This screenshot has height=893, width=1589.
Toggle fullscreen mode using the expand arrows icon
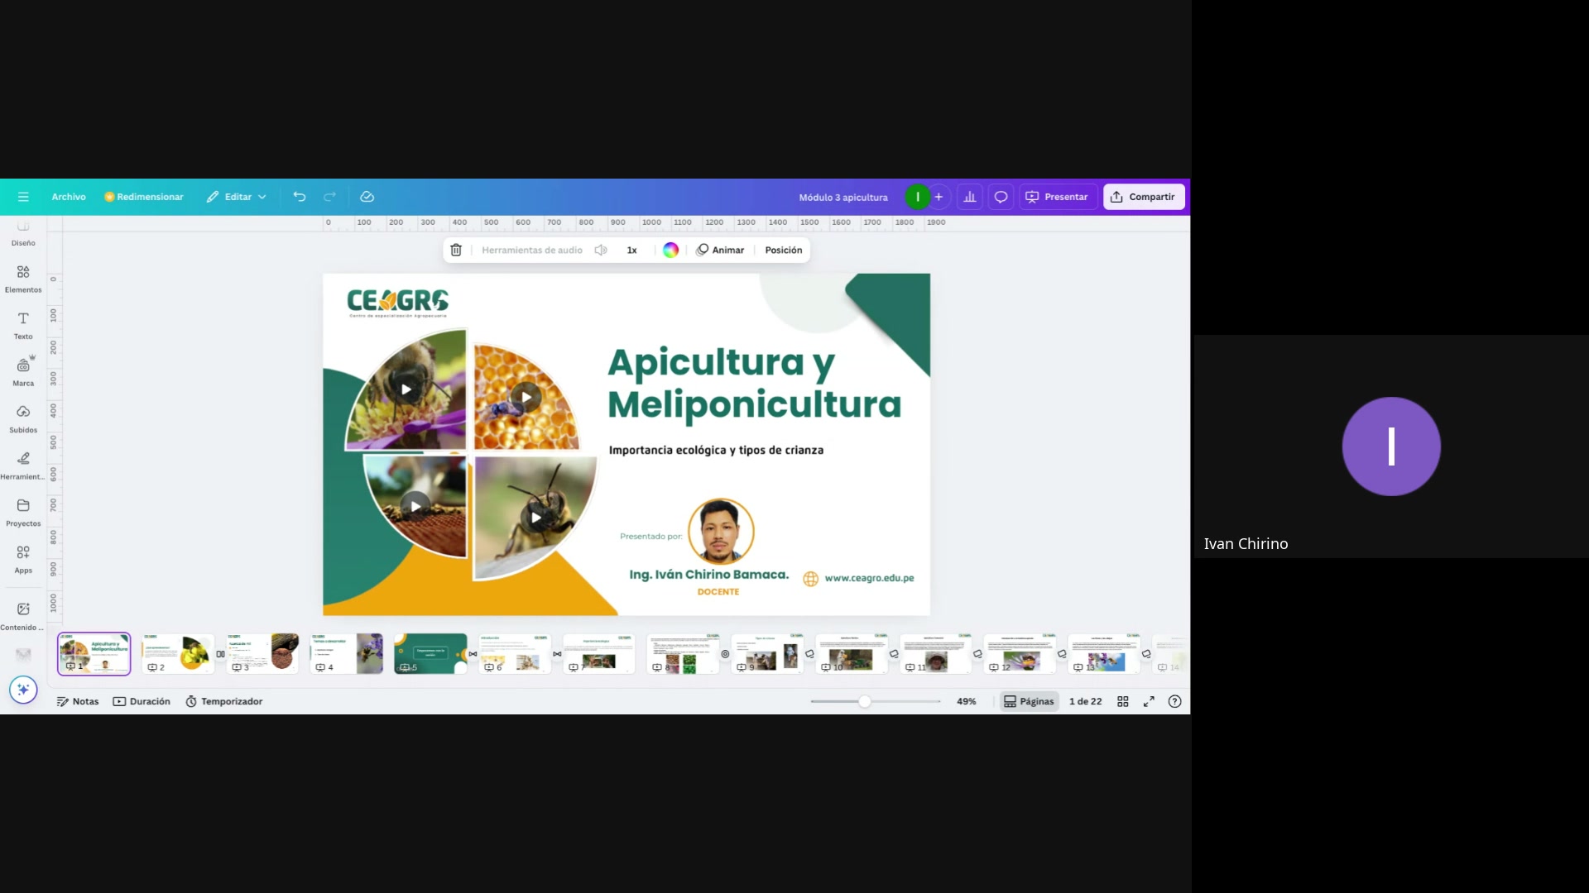point(1149,701)
